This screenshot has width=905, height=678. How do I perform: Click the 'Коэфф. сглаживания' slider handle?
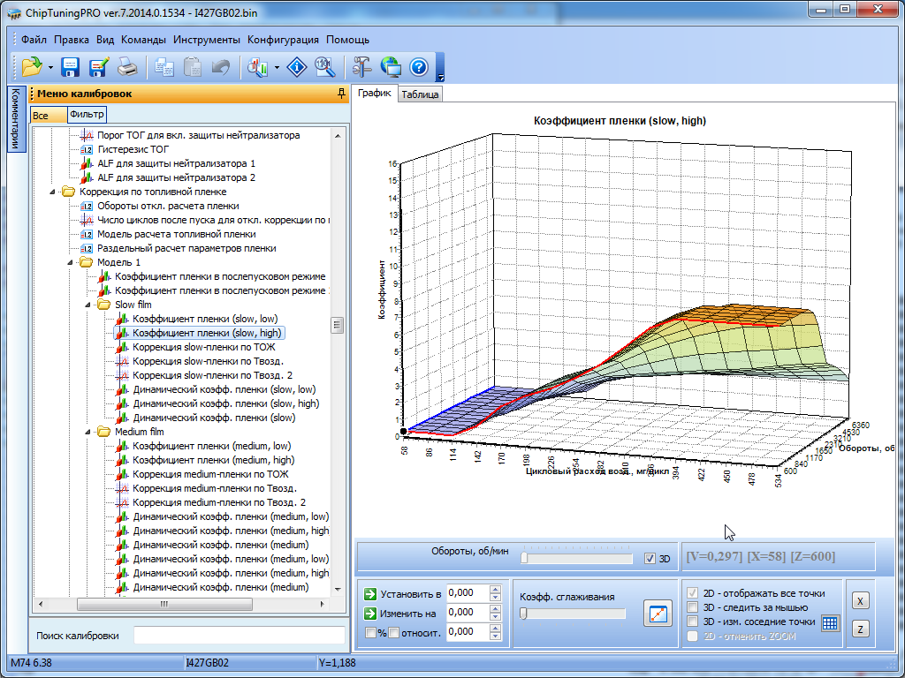pyautogui.click(x=523, y=614)
